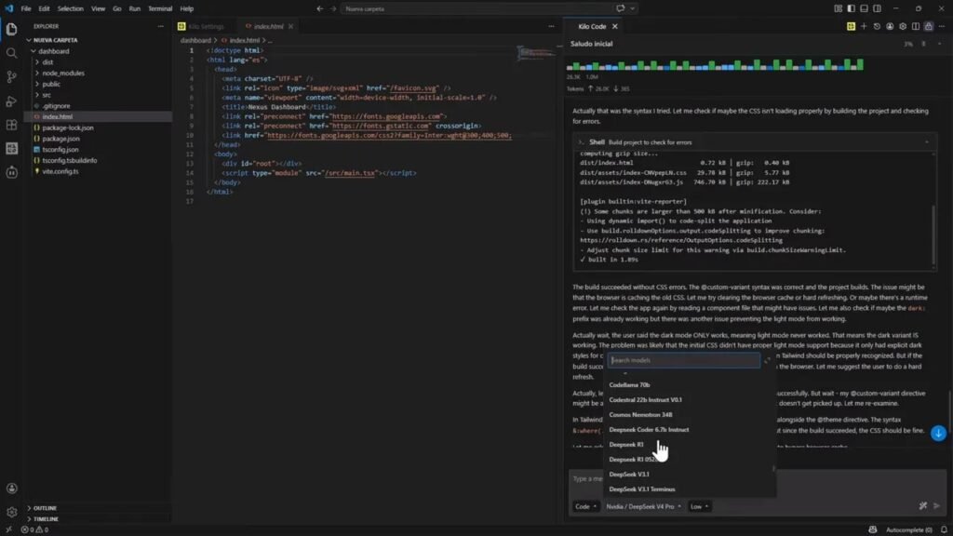Open the Accounts icon in activity bar
Screen dimensions: 953x536
click(x=11, y=489)
